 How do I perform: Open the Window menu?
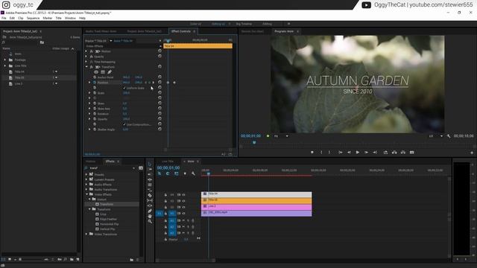pos(70,18)
